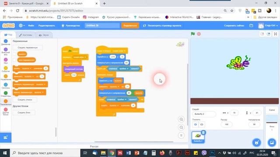Select the yellow Events block category
Viewport: 280px width, 157px height.
[6, 69]
